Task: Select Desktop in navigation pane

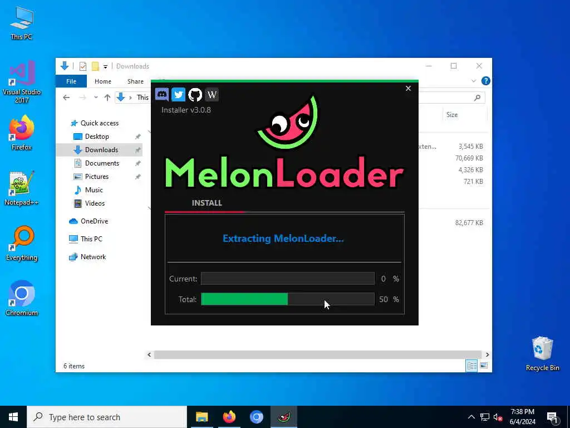Action: [x=97, y=137]
